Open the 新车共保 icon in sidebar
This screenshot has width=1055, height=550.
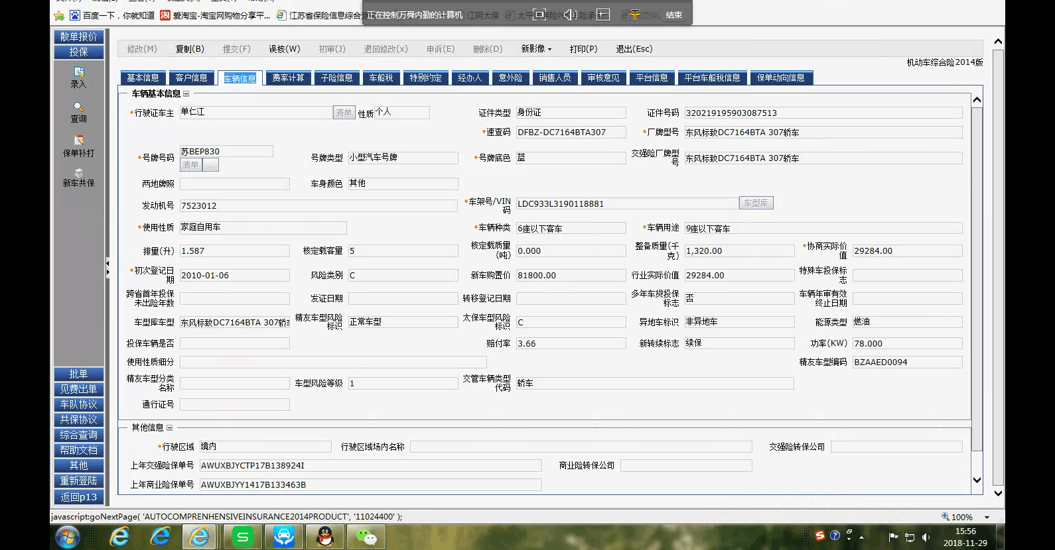79,172
